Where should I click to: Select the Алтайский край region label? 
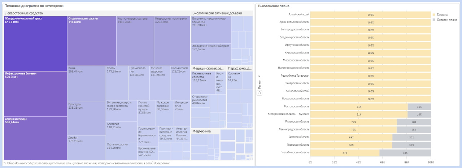pos(299,14)
